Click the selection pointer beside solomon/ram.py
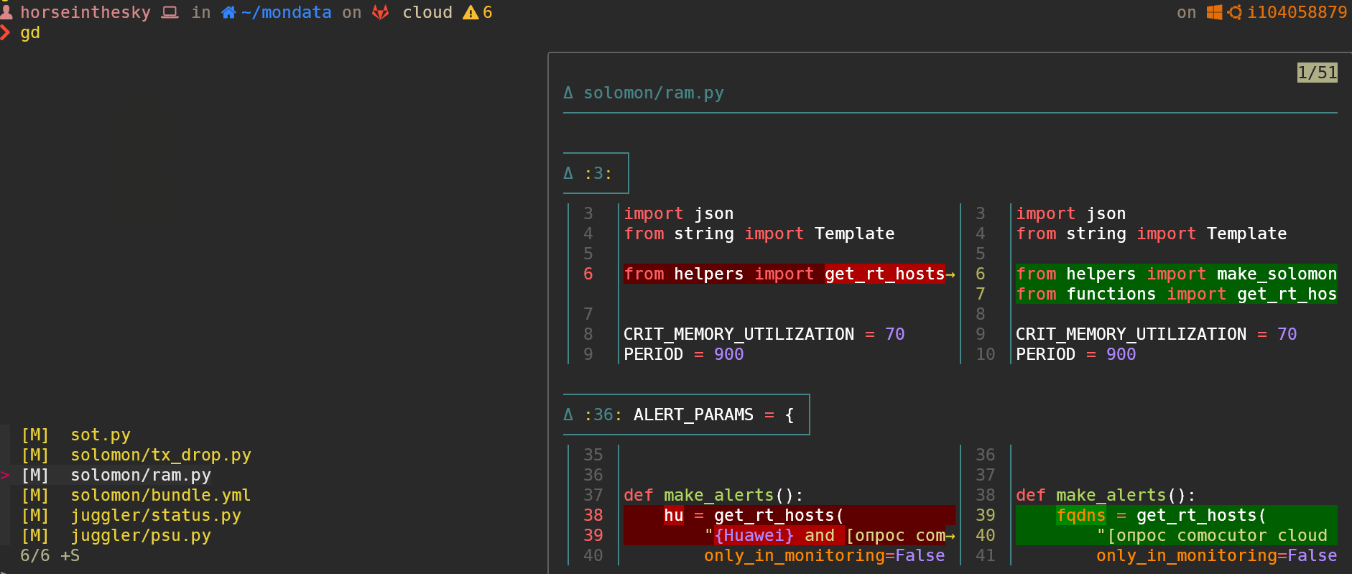 [5, 475]
